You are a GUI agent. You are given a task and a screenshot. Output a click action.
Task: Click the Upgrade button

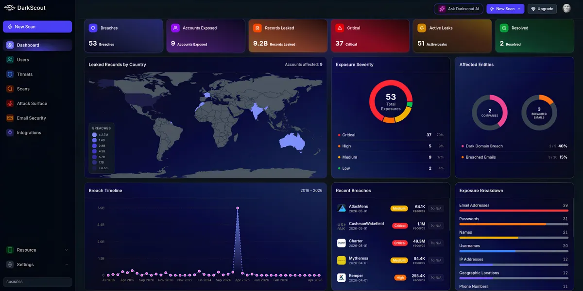coord(542,9)
